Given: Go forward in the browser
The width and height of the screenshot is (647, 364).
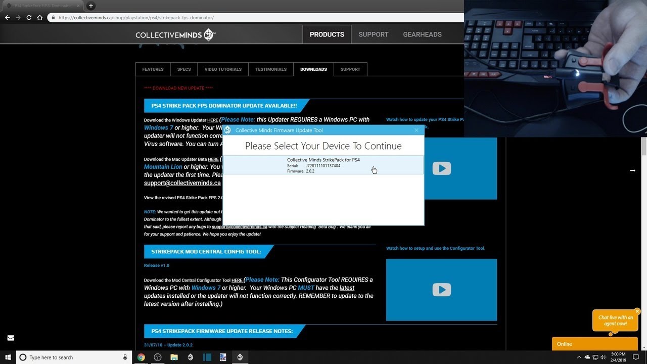Looking at the screenshot, I should coord(18,17).
